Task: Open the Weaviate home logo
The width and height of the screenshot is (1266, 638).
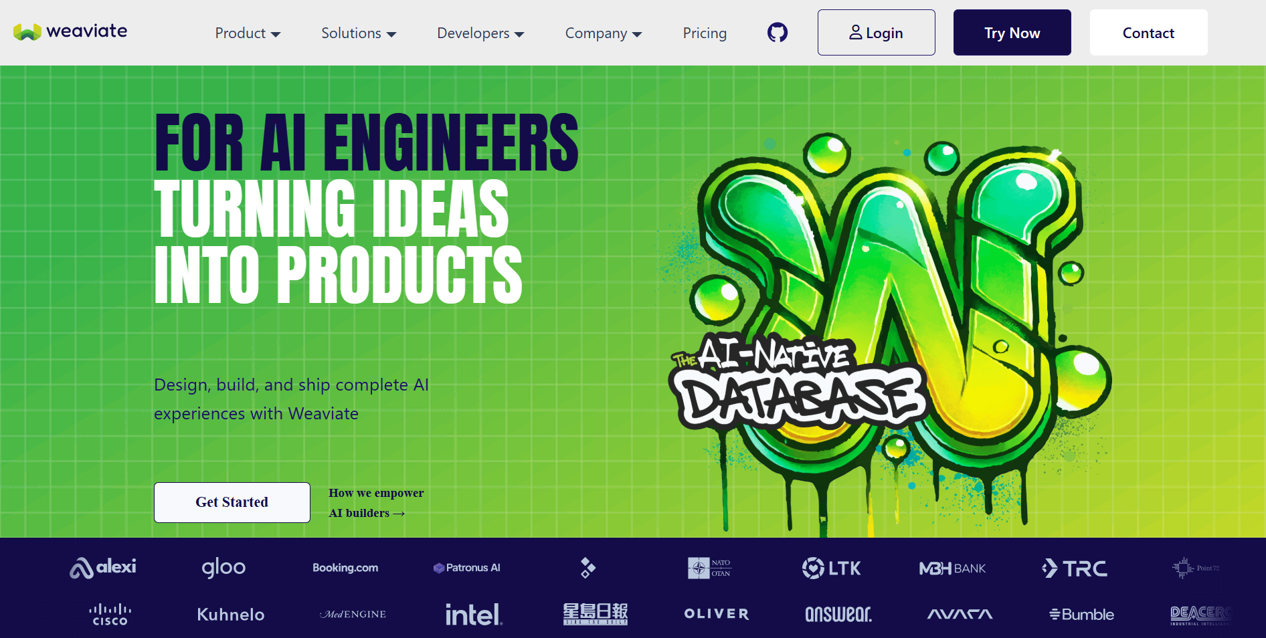Action: click(70, 31)
